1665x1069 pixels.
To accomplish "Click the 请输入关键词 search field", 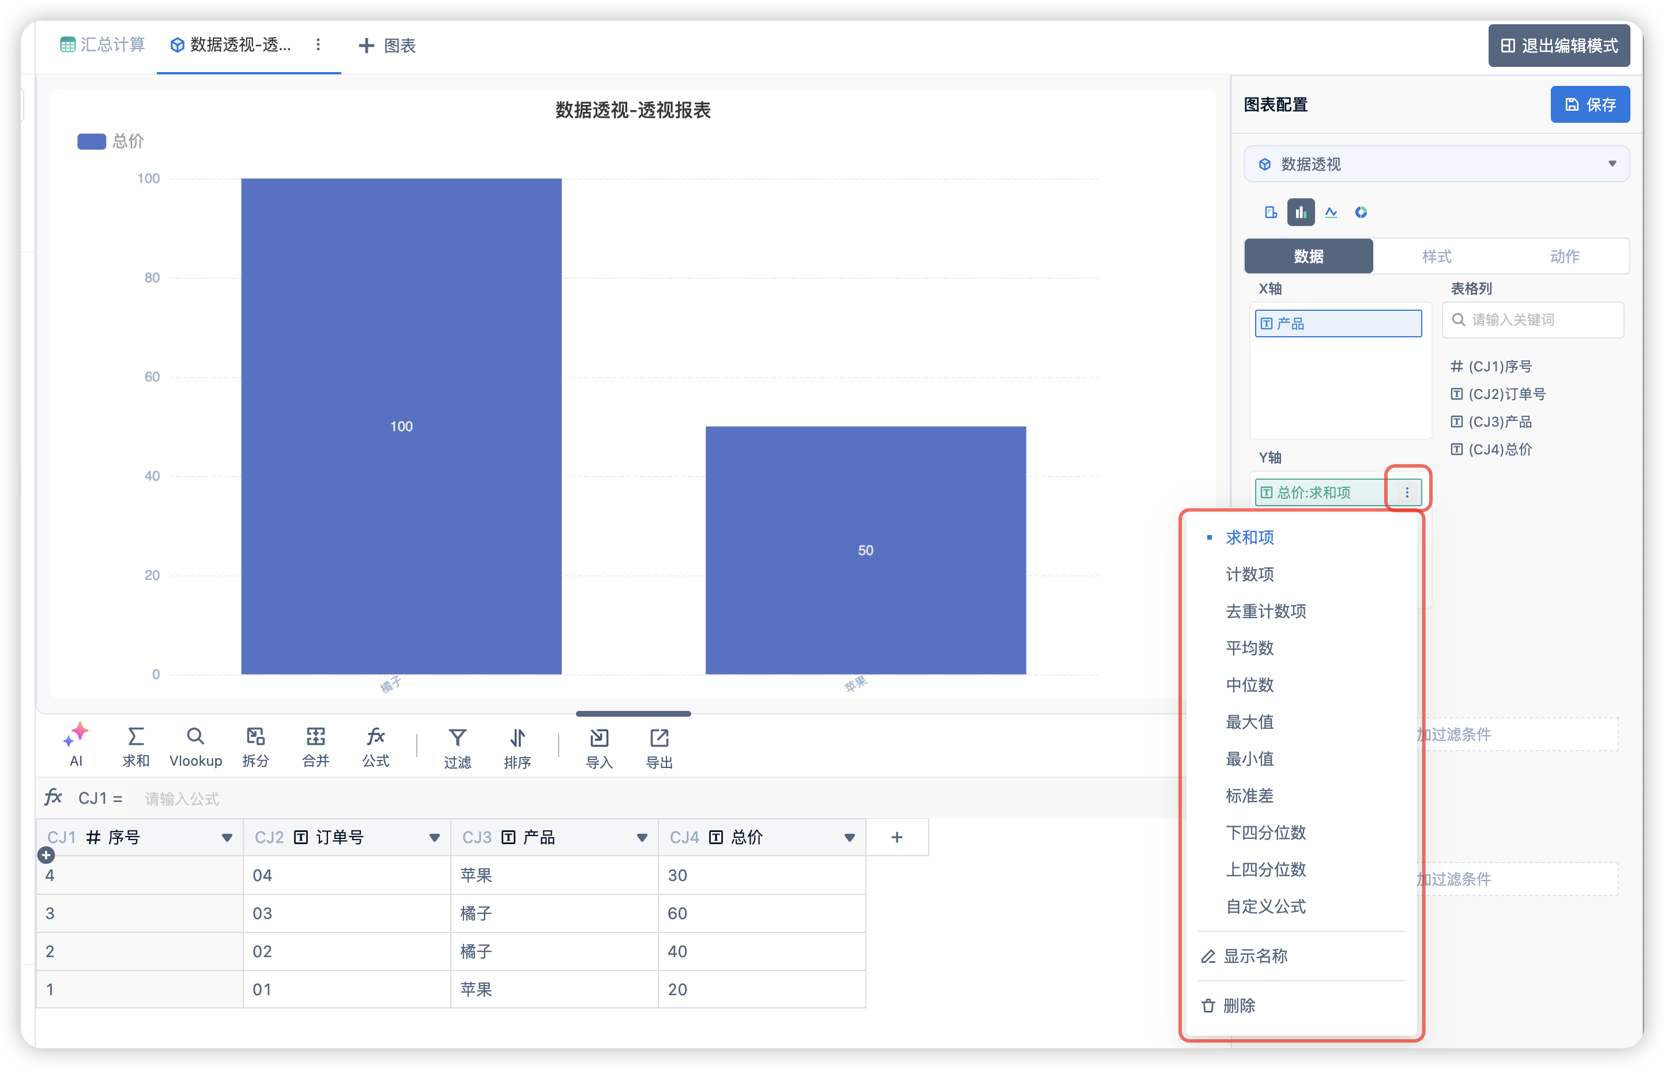I will click(x=1532, y=319).
